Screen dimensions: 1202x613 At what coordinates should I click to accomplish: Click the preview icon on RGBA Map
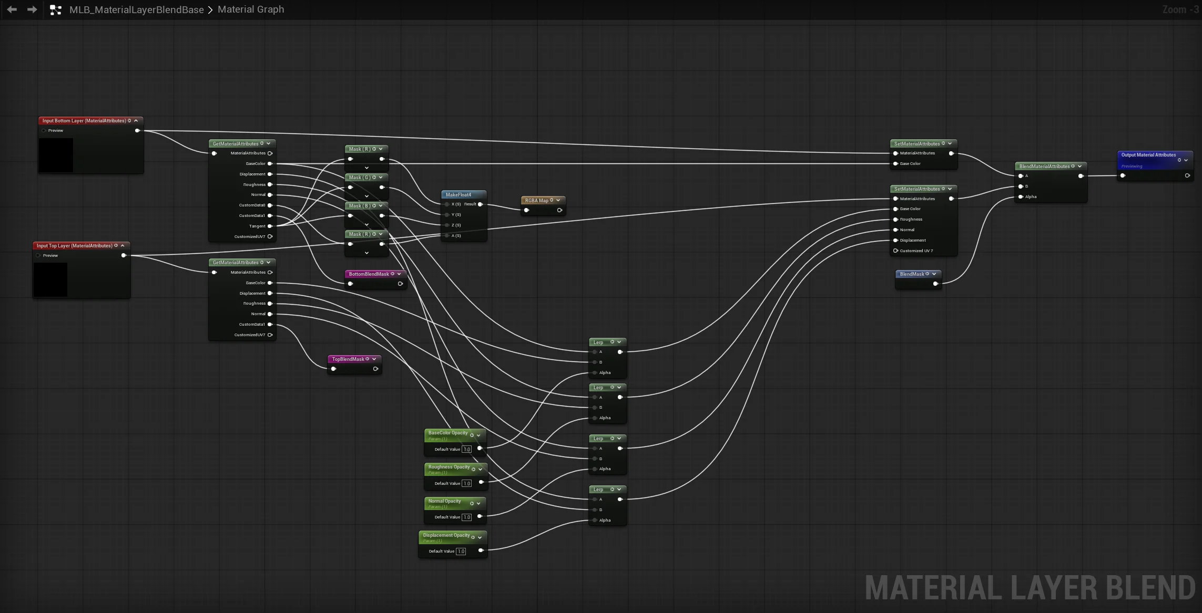[552, 201]
